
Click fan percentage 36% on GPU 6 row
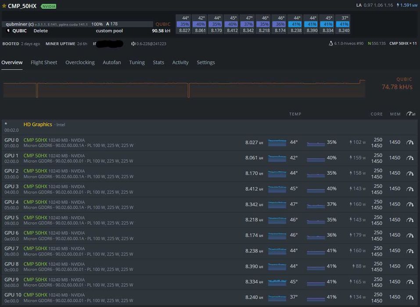tap(332, 235)
